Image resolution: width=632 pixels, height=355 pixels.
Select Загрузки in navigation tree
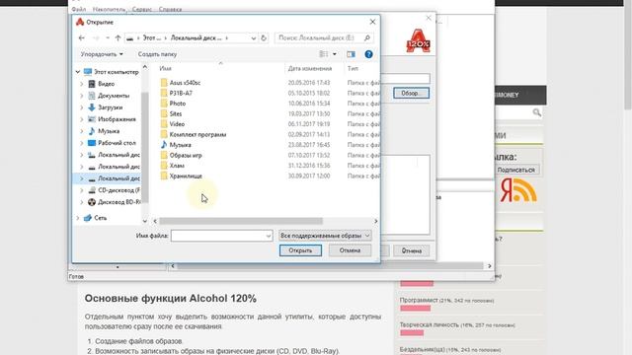click(110, 107)
